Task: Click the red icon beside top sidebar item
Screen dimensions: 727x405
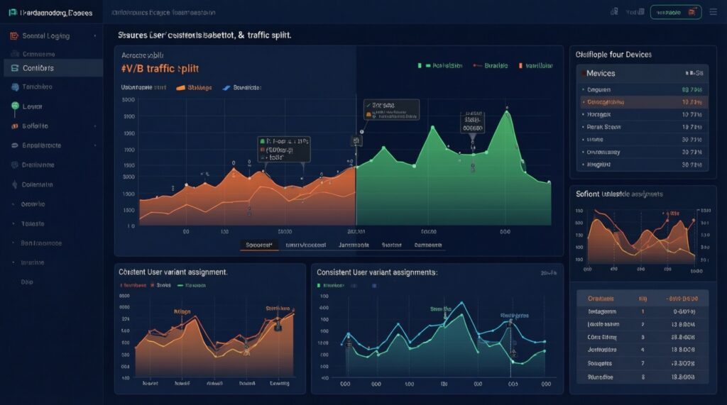Action: tap(13, 35)
